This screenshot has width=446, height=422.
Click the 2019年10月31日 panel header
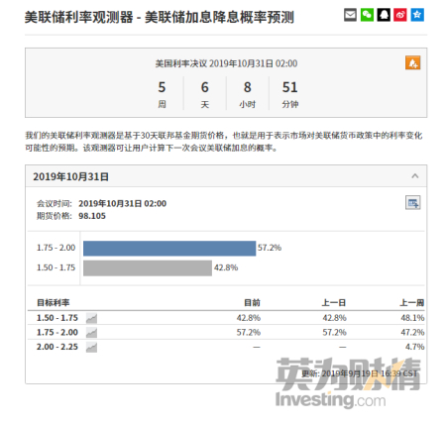226,176
